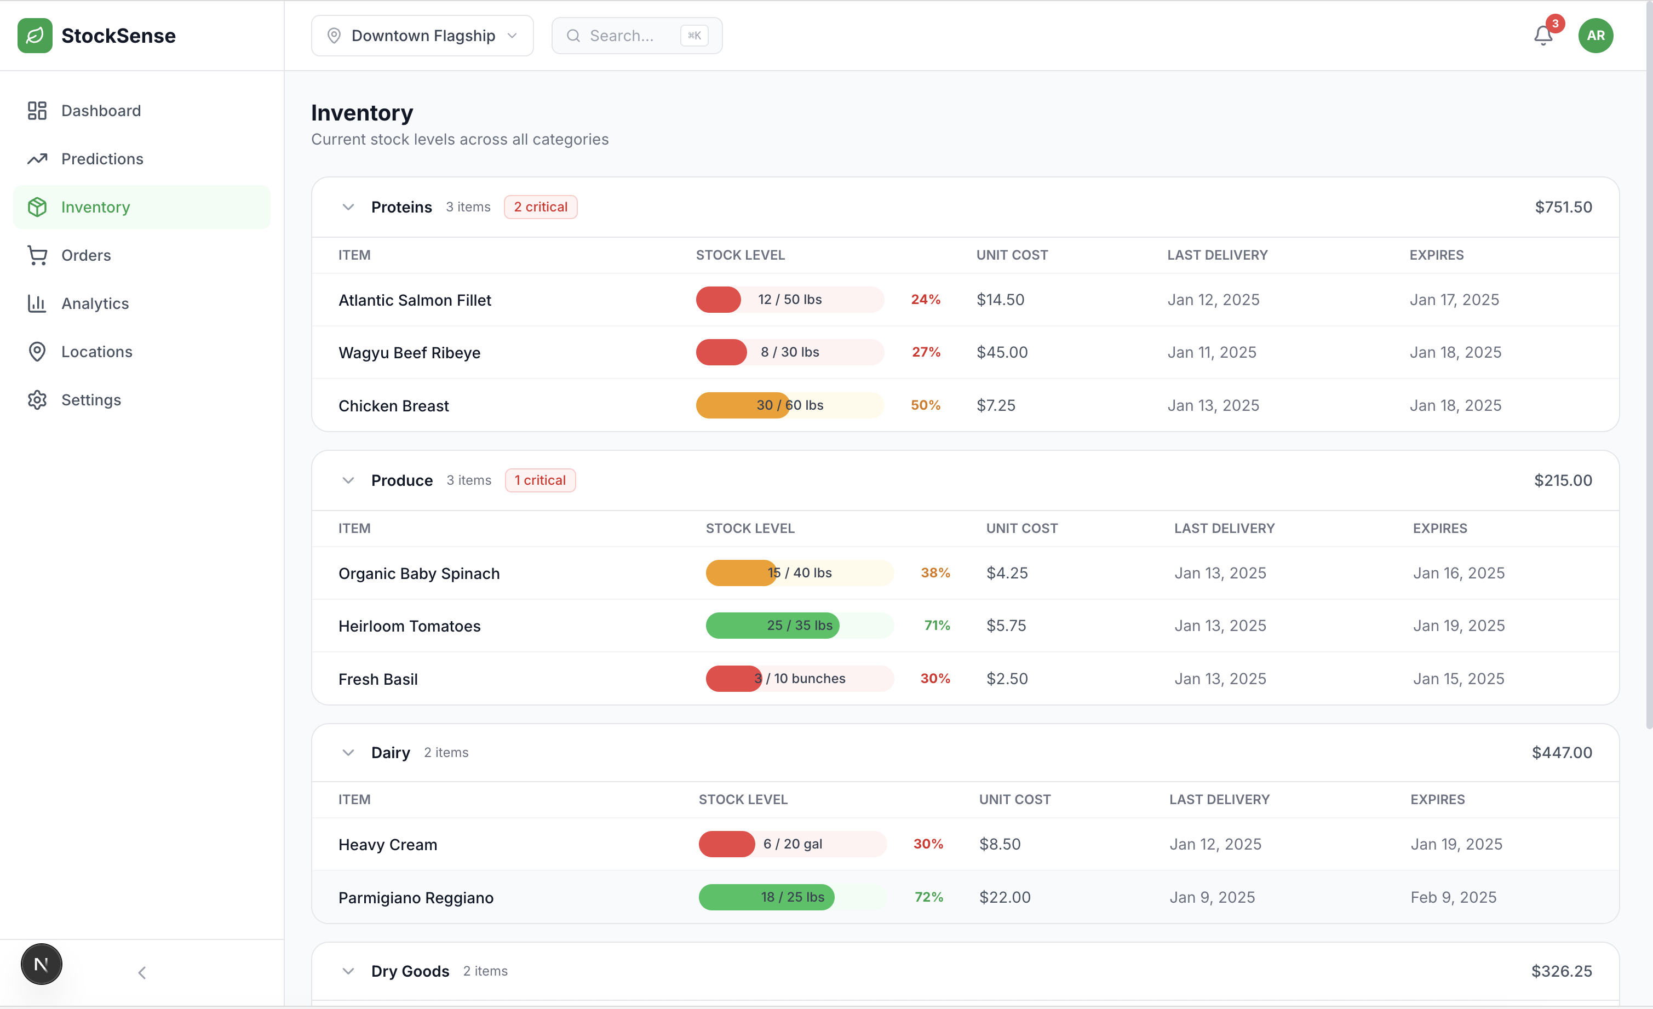Select the Atlantic Salmon Fillet row

[415, 300]
